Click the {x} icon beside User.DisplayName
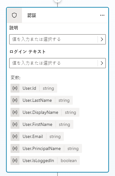Viewport: 115px width, 176px height. point(15,112)
